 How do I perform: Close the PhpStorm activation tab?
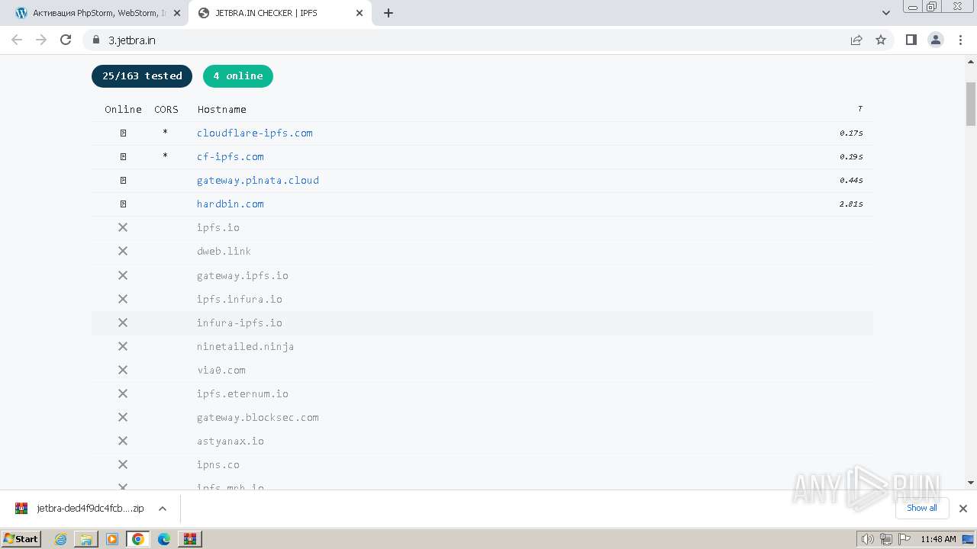point(177,13)
